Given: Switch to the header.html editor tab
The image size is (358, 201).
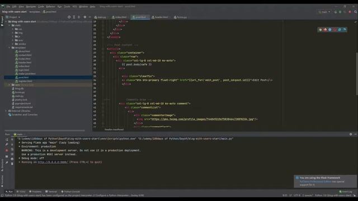Looking at the screenshot, I should pyautogui.click(x=160, y=17).
